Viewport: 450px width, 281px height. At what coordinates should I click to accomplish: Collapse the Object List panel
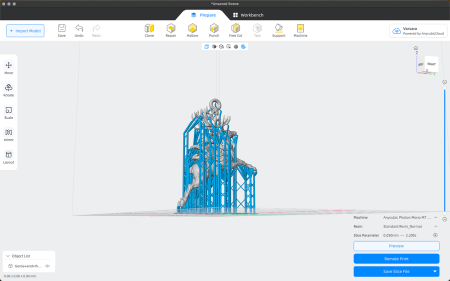coord(8,256)
